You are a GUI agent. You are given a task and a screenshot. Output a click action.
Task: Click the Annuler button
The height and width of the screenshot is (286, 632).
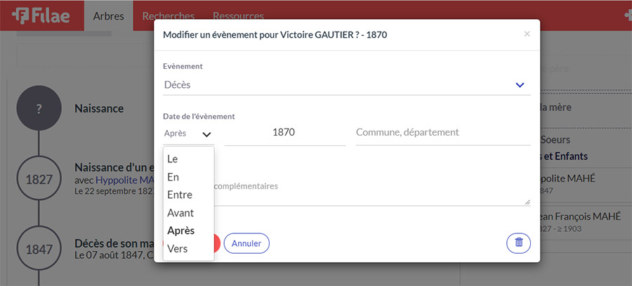point(246,244)
